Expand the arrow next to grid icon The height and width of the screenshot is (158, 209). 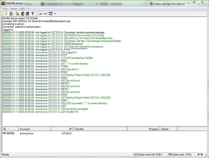(55, 14)
